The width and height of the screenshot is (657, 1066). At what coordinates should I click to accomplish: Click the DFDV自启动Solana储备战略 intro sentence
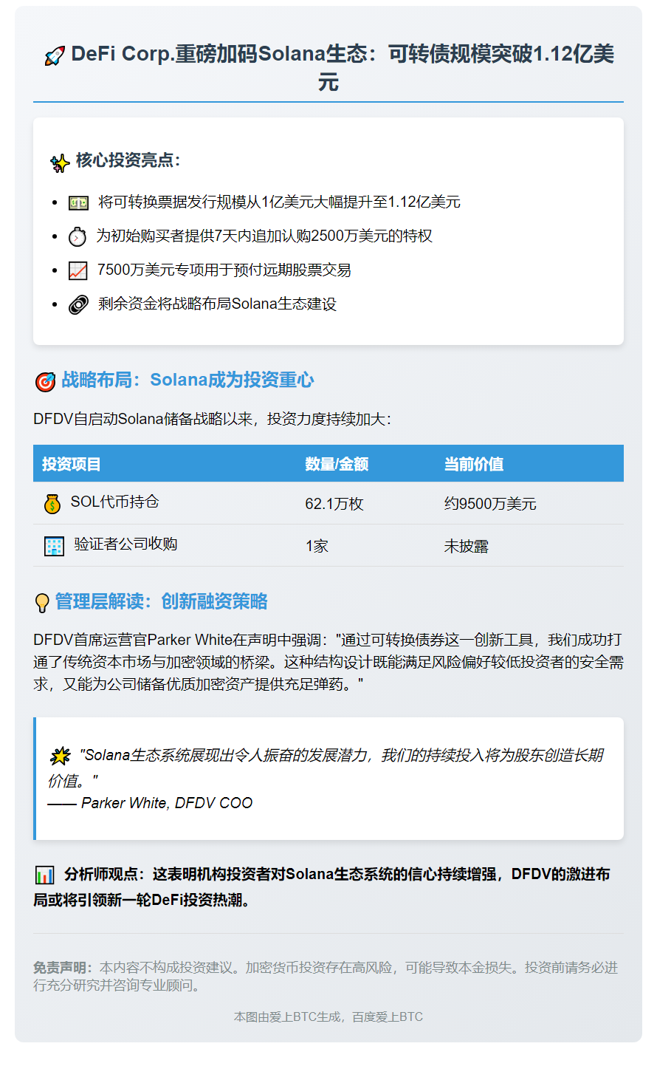212,420
